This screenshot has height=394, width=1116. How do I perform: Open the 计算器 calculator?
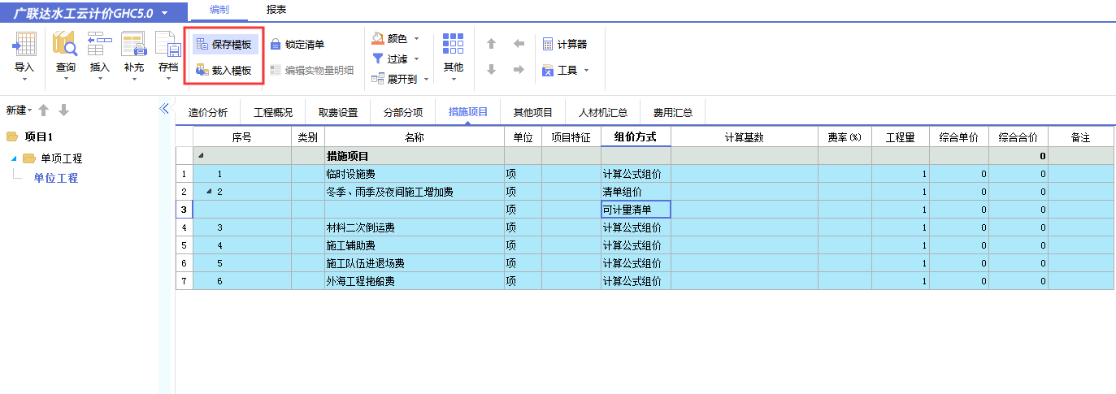564,44
